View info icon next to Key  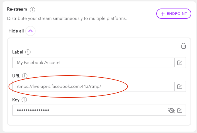[24, 100]
